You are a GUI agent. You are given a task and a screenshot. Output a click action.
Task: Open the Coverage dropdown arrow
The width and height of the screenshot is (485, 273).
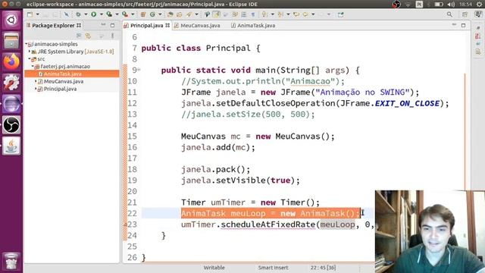[117, 14]
